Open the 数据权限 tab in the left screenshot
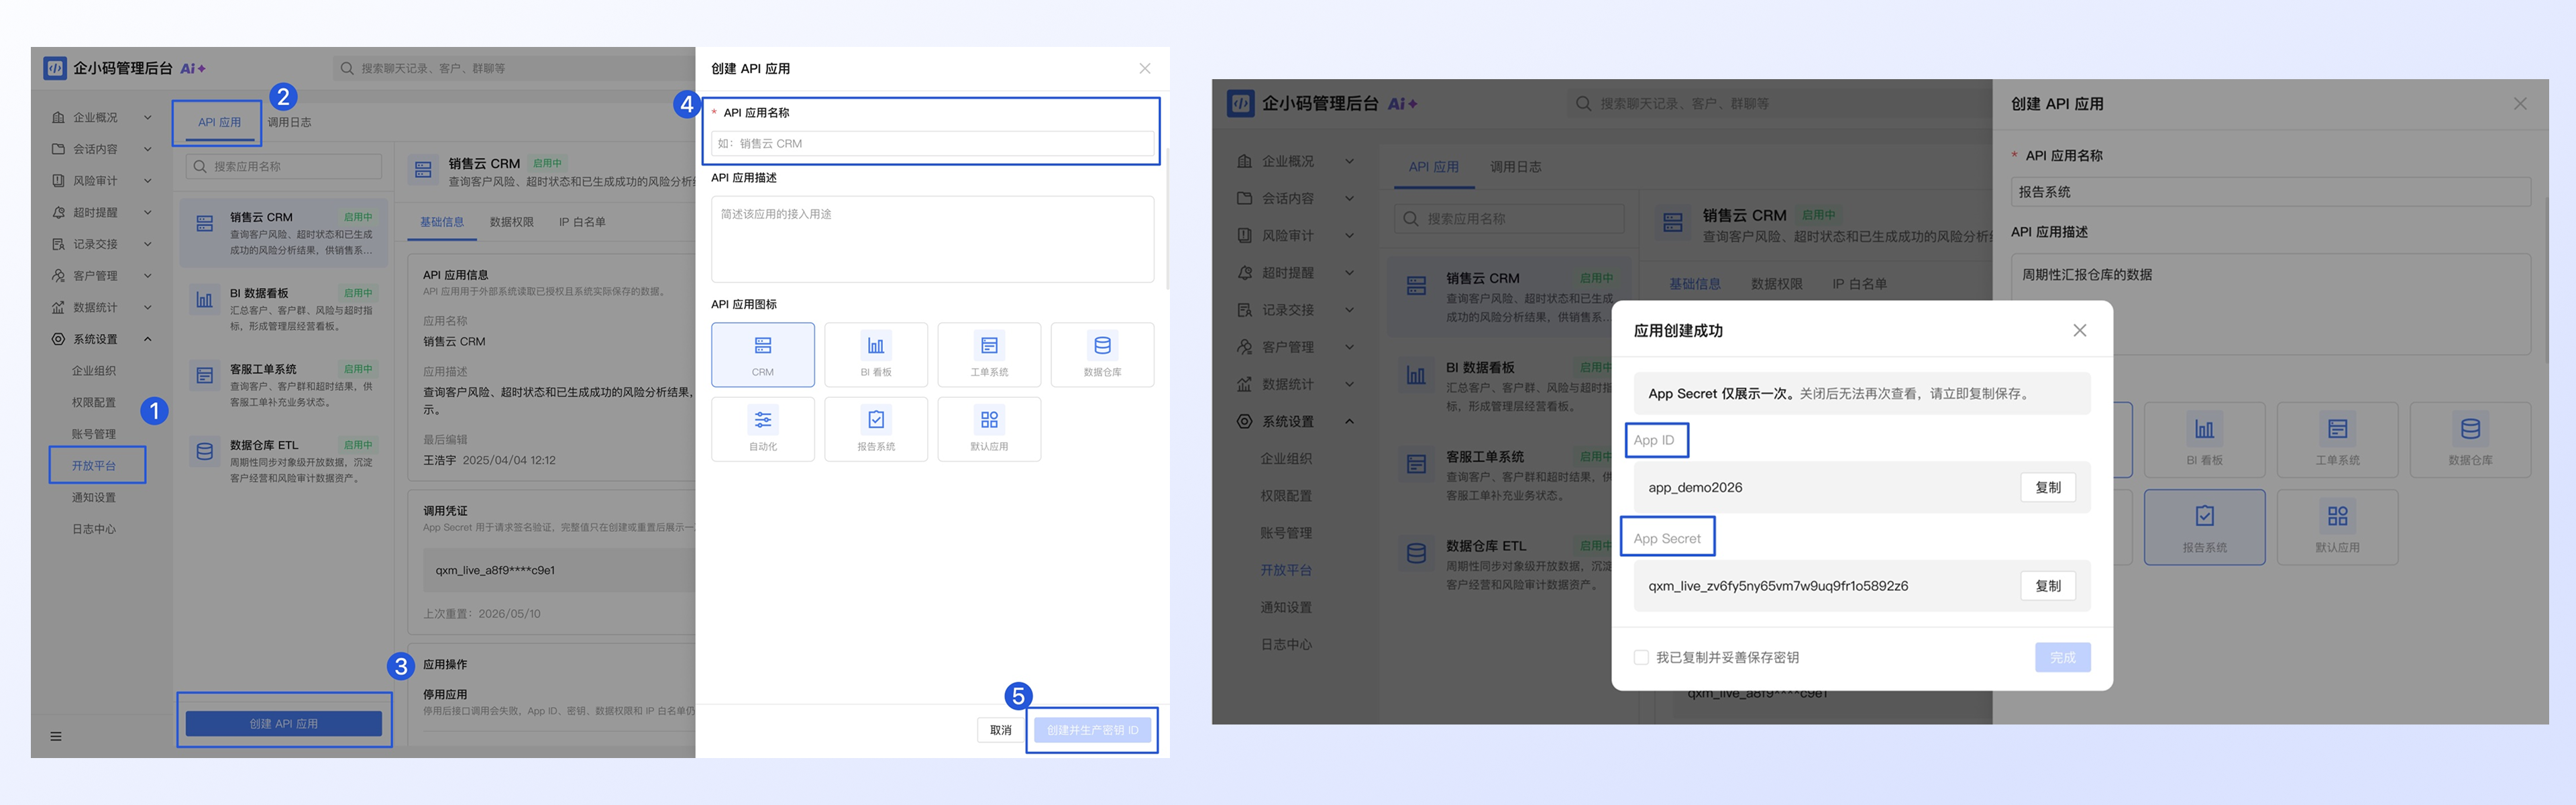 (511, 222)
